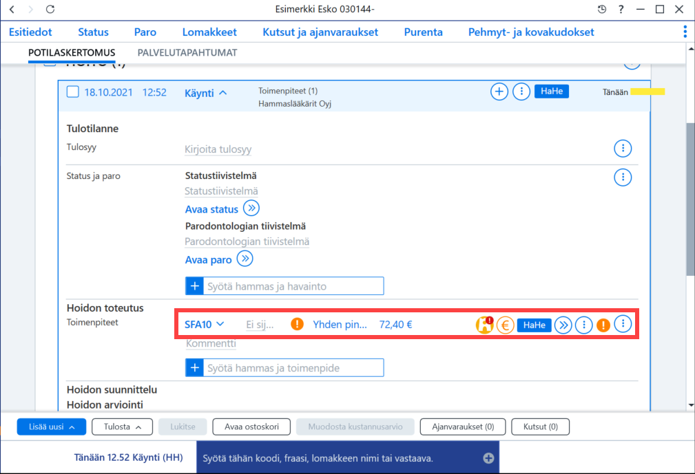Click the plus circle icon in bottom command bar
Screen dimensions: 695x474
[x=488, y=458]
